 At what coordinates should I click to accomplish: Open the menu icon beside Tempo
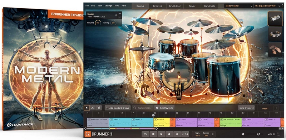point(212,134)
